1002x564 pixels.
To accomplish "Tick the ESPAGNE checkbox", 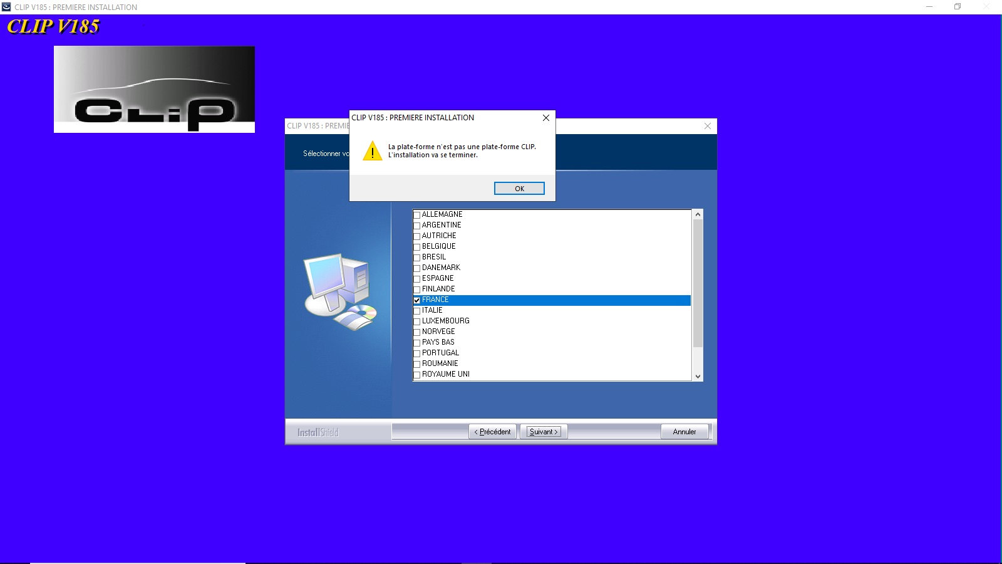I will [x=417, y=279].
